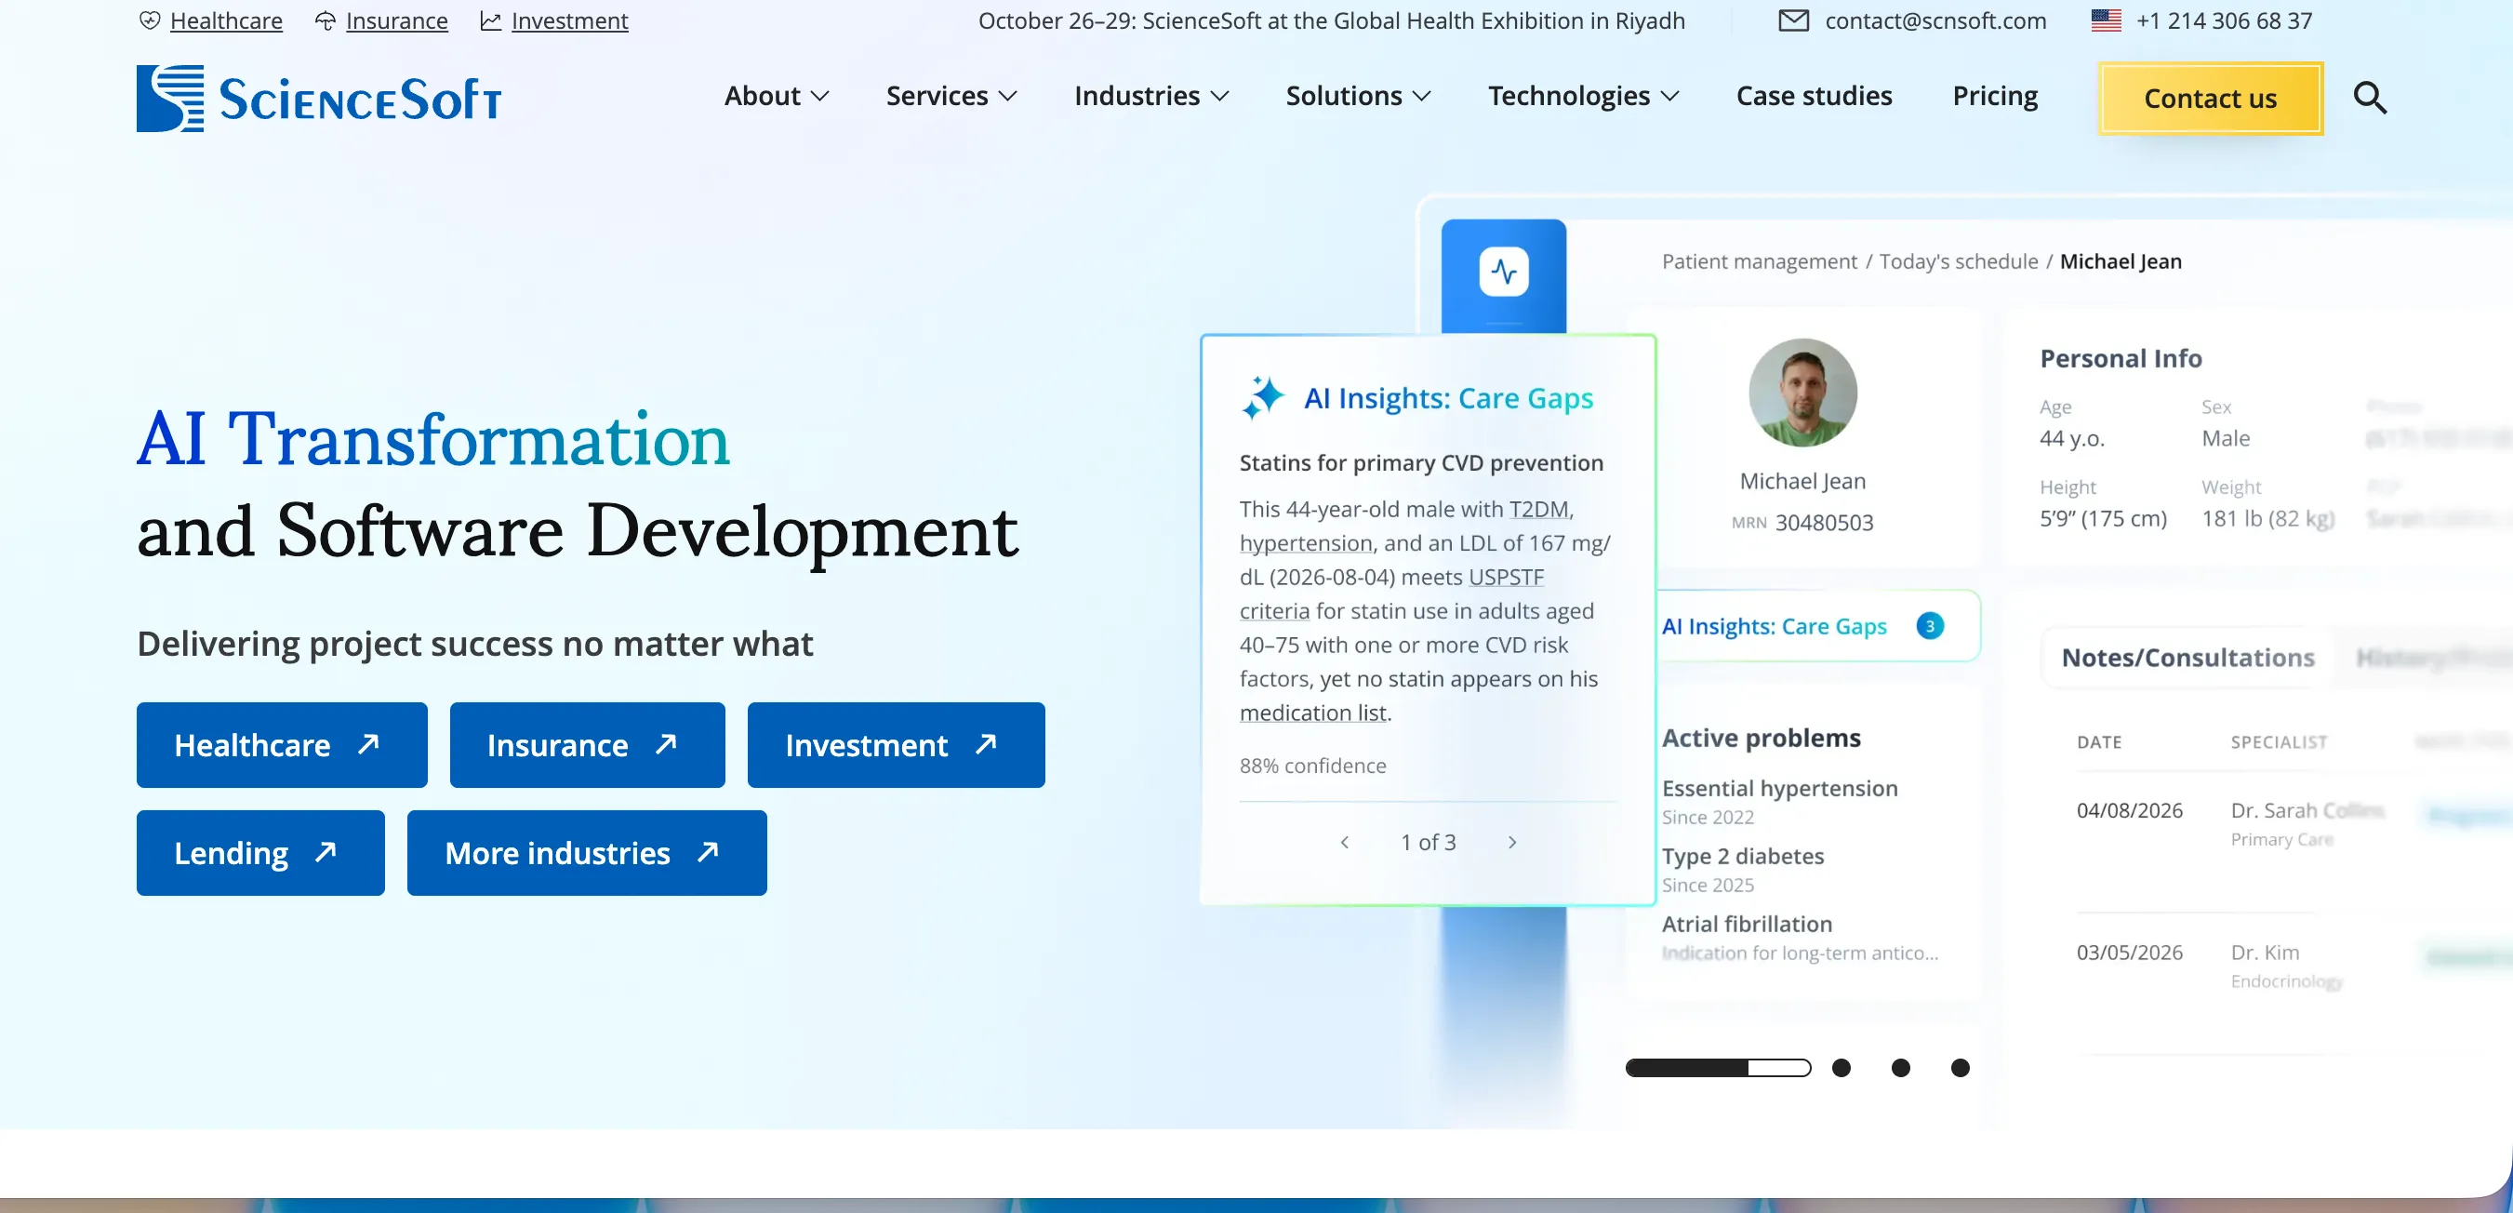Call +1 214 306 68 37
The width and height of the screenshot is (2513, 1213).
click(2223, 20)
